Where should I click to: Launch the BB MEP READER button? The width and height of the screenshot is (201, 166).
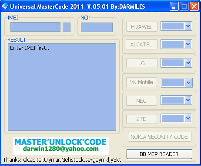pos(159,154)
